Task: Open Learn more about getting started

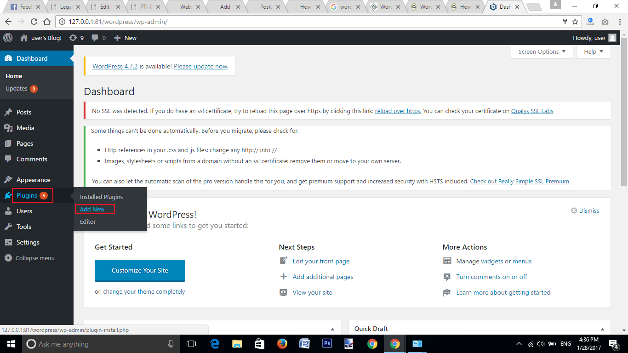Action: tap(503, 292)
